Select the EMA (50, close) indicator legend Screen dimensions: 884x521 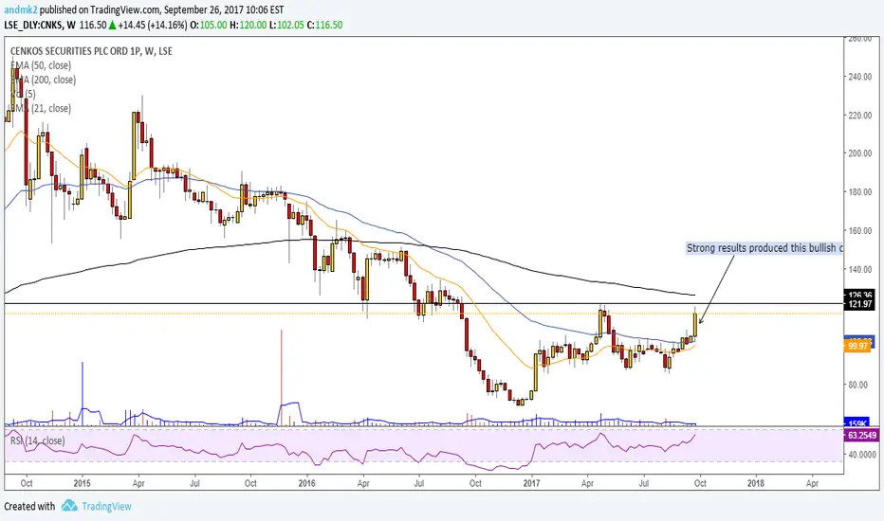tap(41, 65)
